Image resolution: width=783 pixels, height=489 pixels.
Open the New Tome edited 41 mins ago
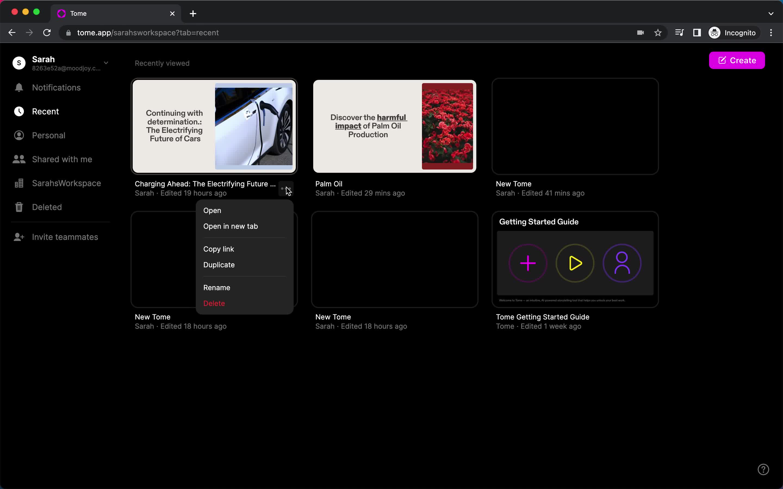coord(575,126)
